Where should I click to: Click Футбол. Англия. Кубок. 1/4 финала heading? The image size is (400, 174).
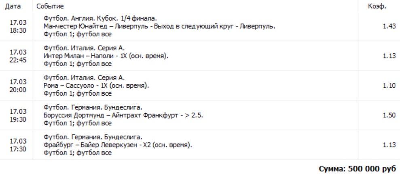coord(100,19)
